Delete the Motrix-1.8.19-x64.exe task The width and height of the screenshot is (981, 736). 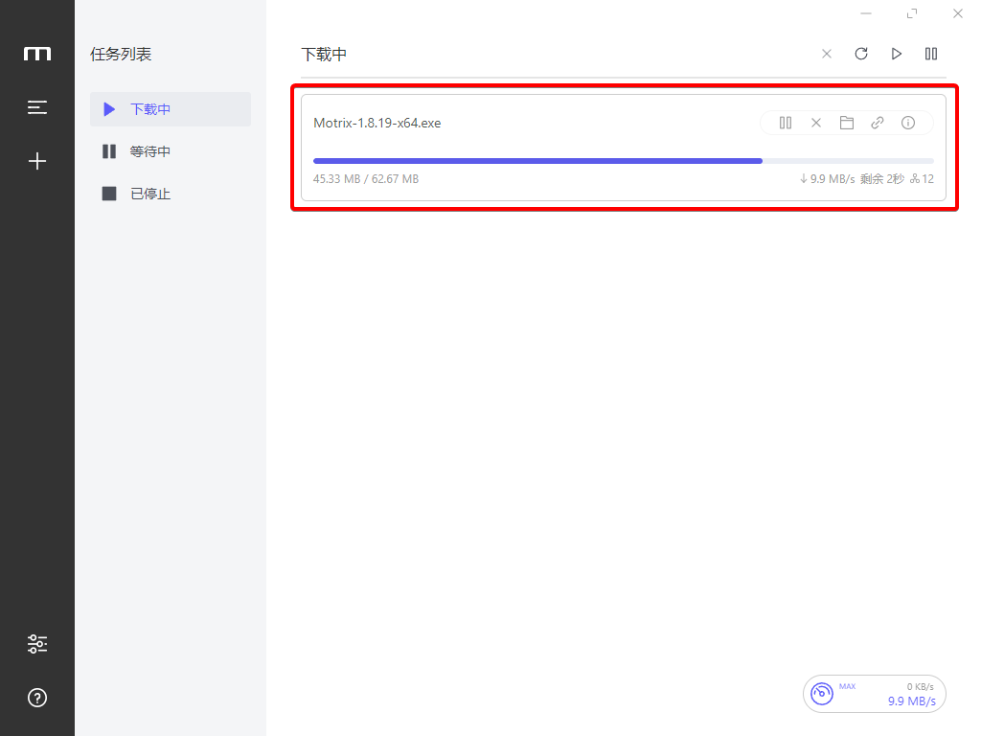click(816, 123)
